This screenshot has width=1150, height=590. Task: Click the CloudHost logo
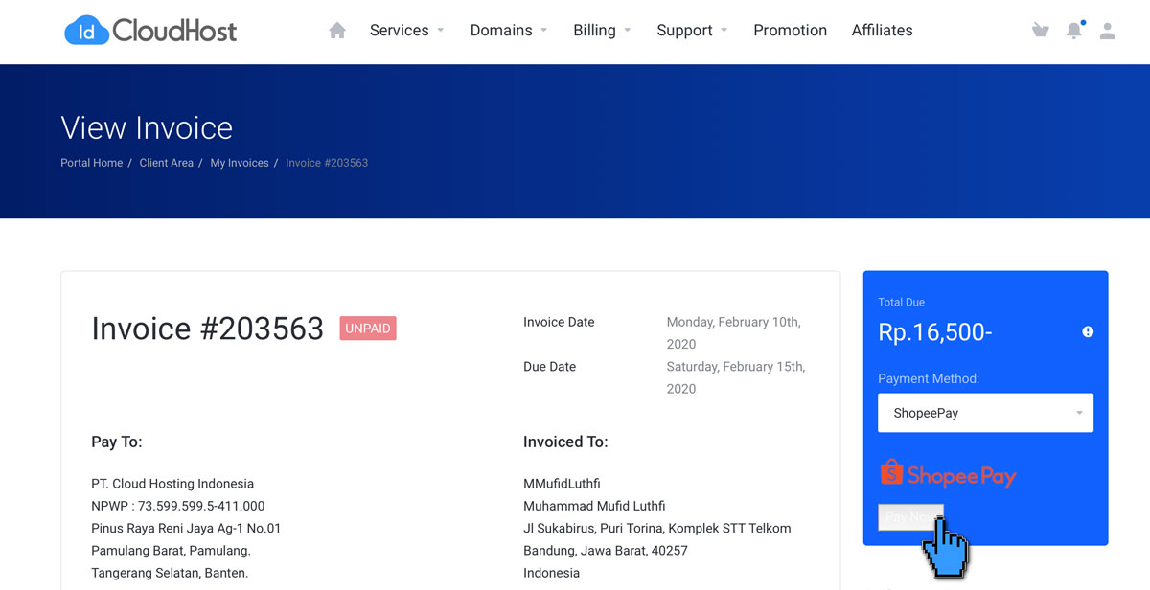pyautogui.click(x=150, y=31)
